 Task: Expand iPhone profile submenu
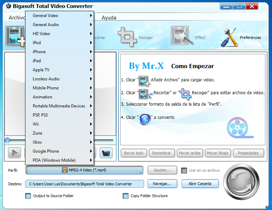point(60,51)
